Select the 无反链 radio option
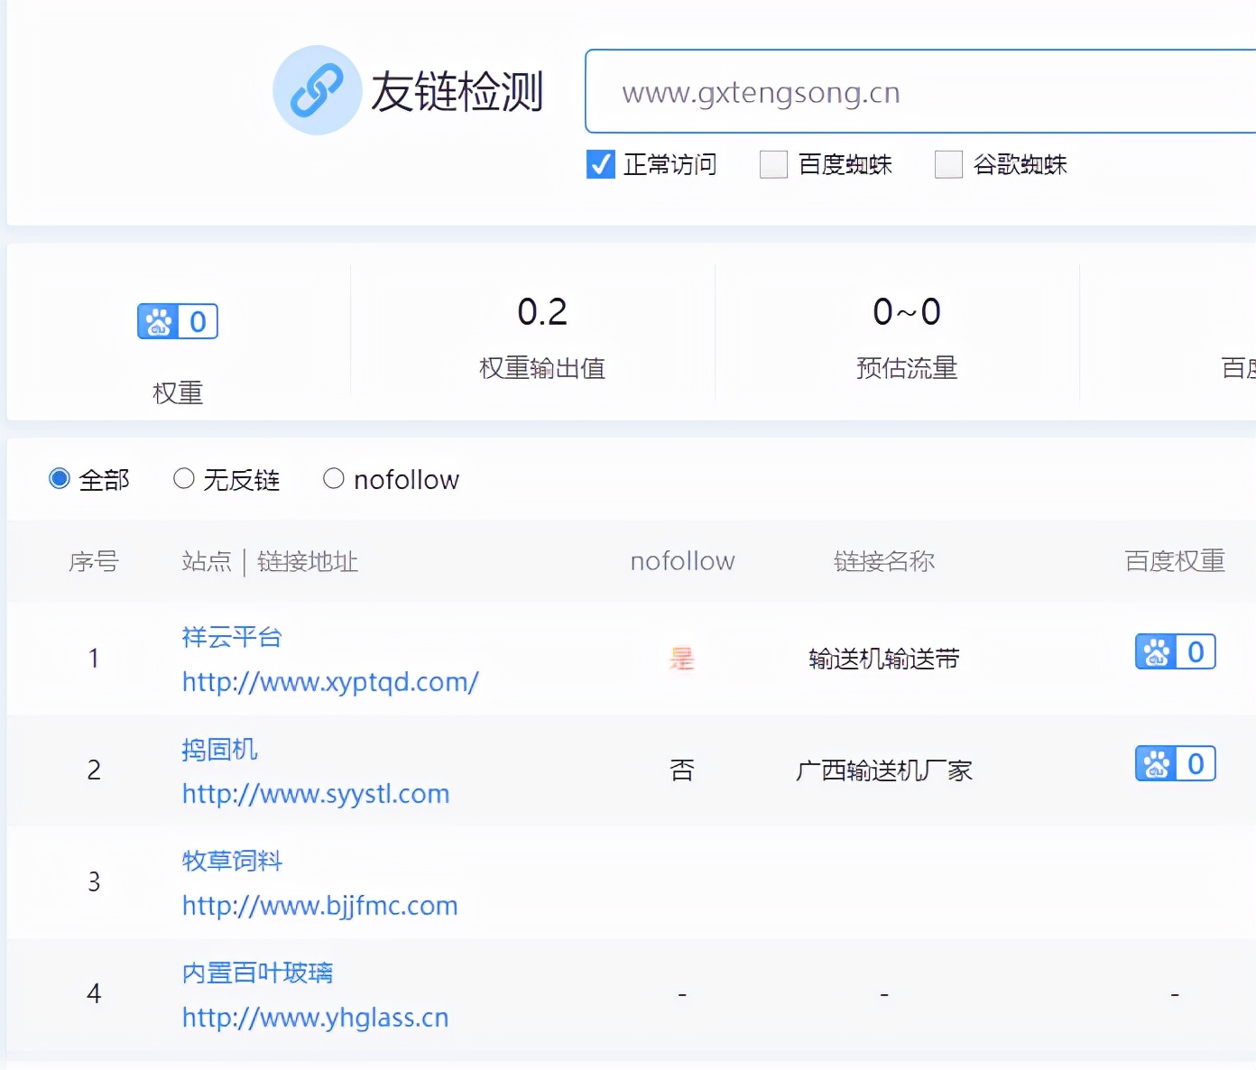 [x=185, y=478]
